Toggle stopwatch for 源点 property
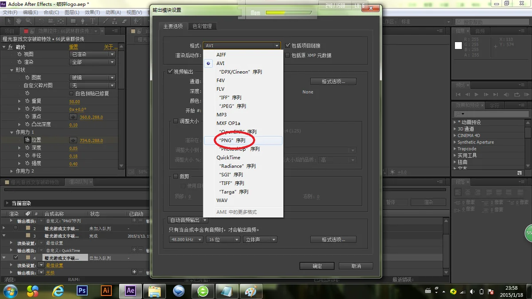This screenshot has width=532, height=299. coord(27,116)
